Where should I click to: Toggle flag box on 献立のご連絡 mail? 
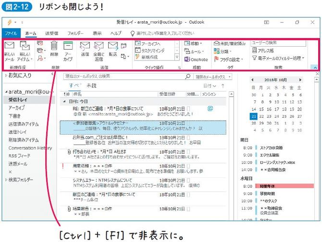point(188,195)
